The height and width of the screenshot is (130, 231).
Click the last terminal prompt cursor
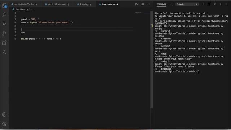pos(199,71)
